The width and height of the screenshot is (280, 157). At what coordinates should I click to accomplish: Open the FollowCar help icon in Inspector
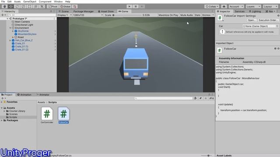coord(275,48)
